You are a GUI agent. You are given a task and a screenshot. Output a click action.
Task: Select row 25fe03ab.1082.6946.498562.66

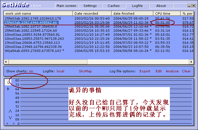[x=99, y=22]
